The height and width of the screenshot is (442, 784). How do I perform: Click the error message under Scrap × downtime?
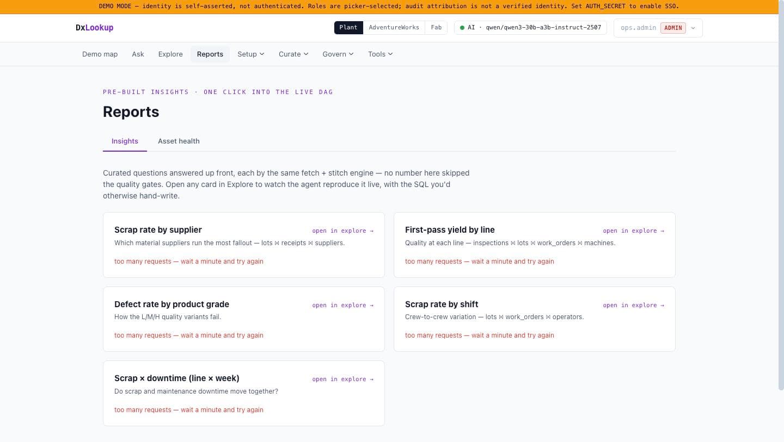(189, 410)
